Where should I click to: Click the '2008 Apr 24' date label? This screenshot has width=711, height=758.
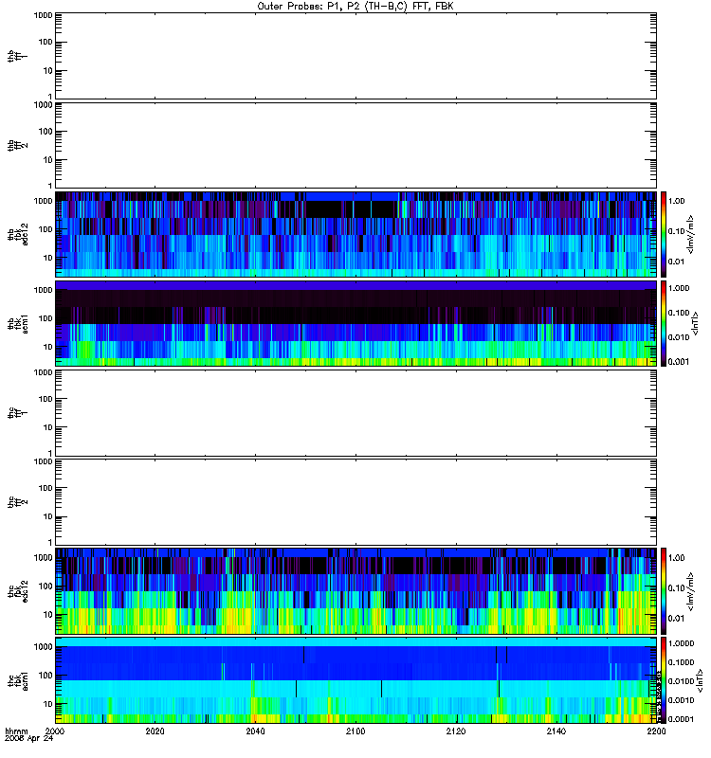coord(29,739)
